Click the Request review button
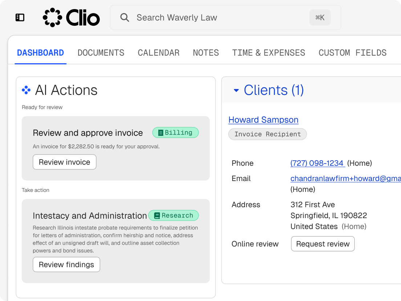 (x=323, y=244)
